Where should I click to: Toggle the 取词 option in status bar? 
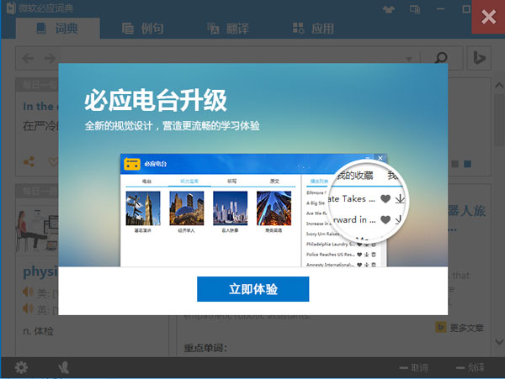click(x=414, y=368)
